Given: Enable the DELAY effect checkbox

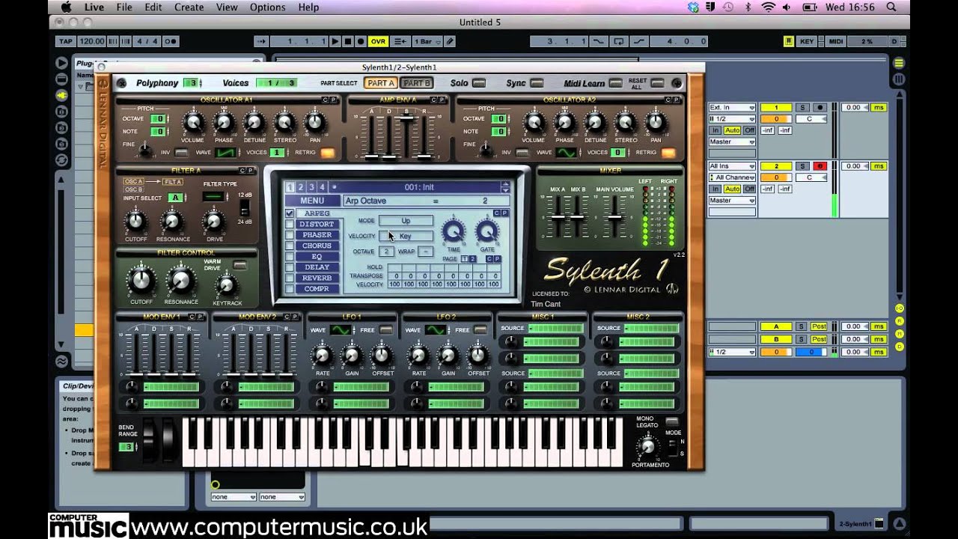Looking at the screenshot, I should 290,267.
